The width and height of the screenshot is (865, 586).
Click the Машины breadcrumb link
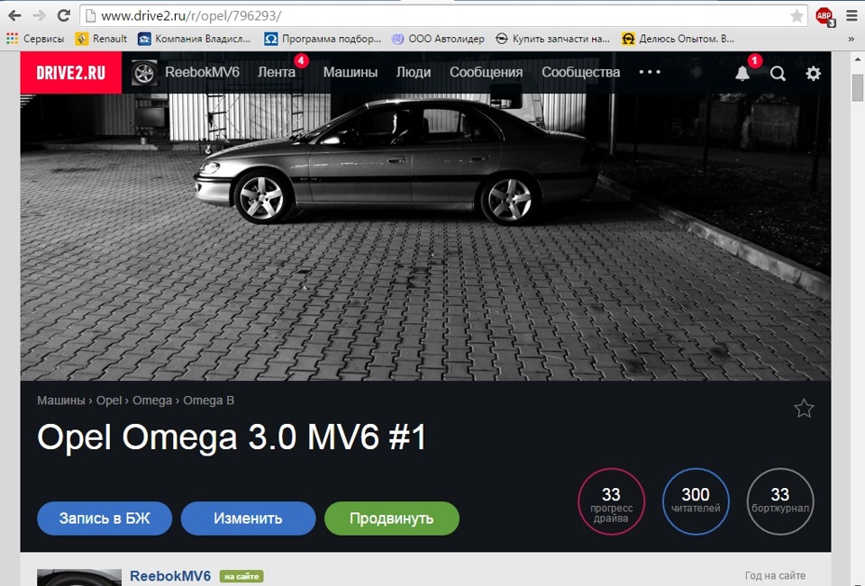pos(60,401)
